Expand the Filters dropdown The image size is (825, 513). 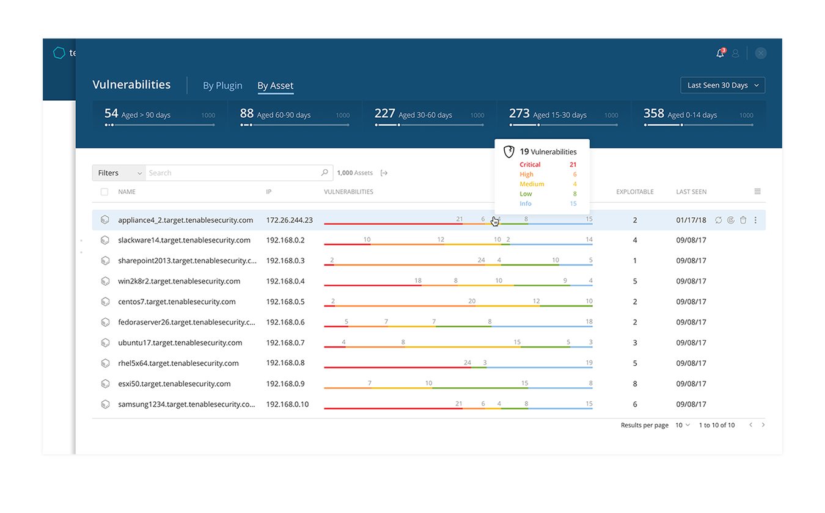tap(119, 173)
